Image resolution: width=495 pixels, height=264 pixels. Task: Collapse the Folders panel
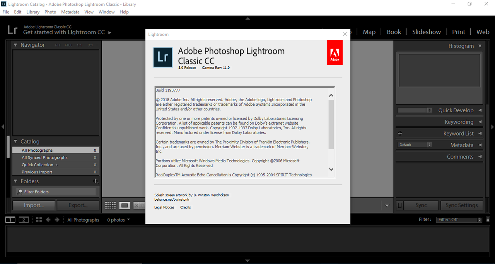[x=15, y=181]
